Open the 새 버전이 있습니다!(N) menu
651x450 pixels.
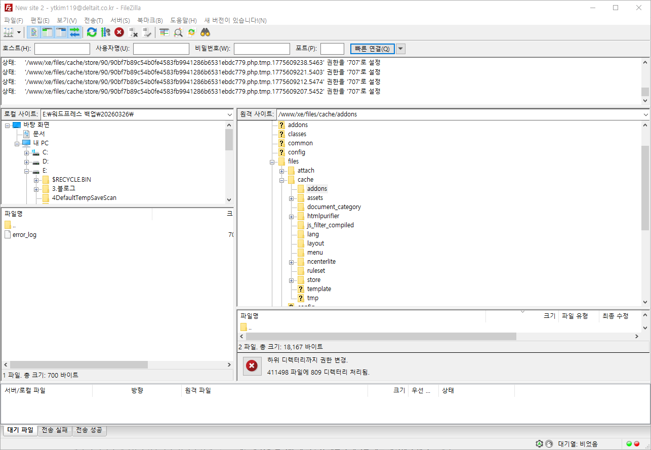(x=235, y=20)
